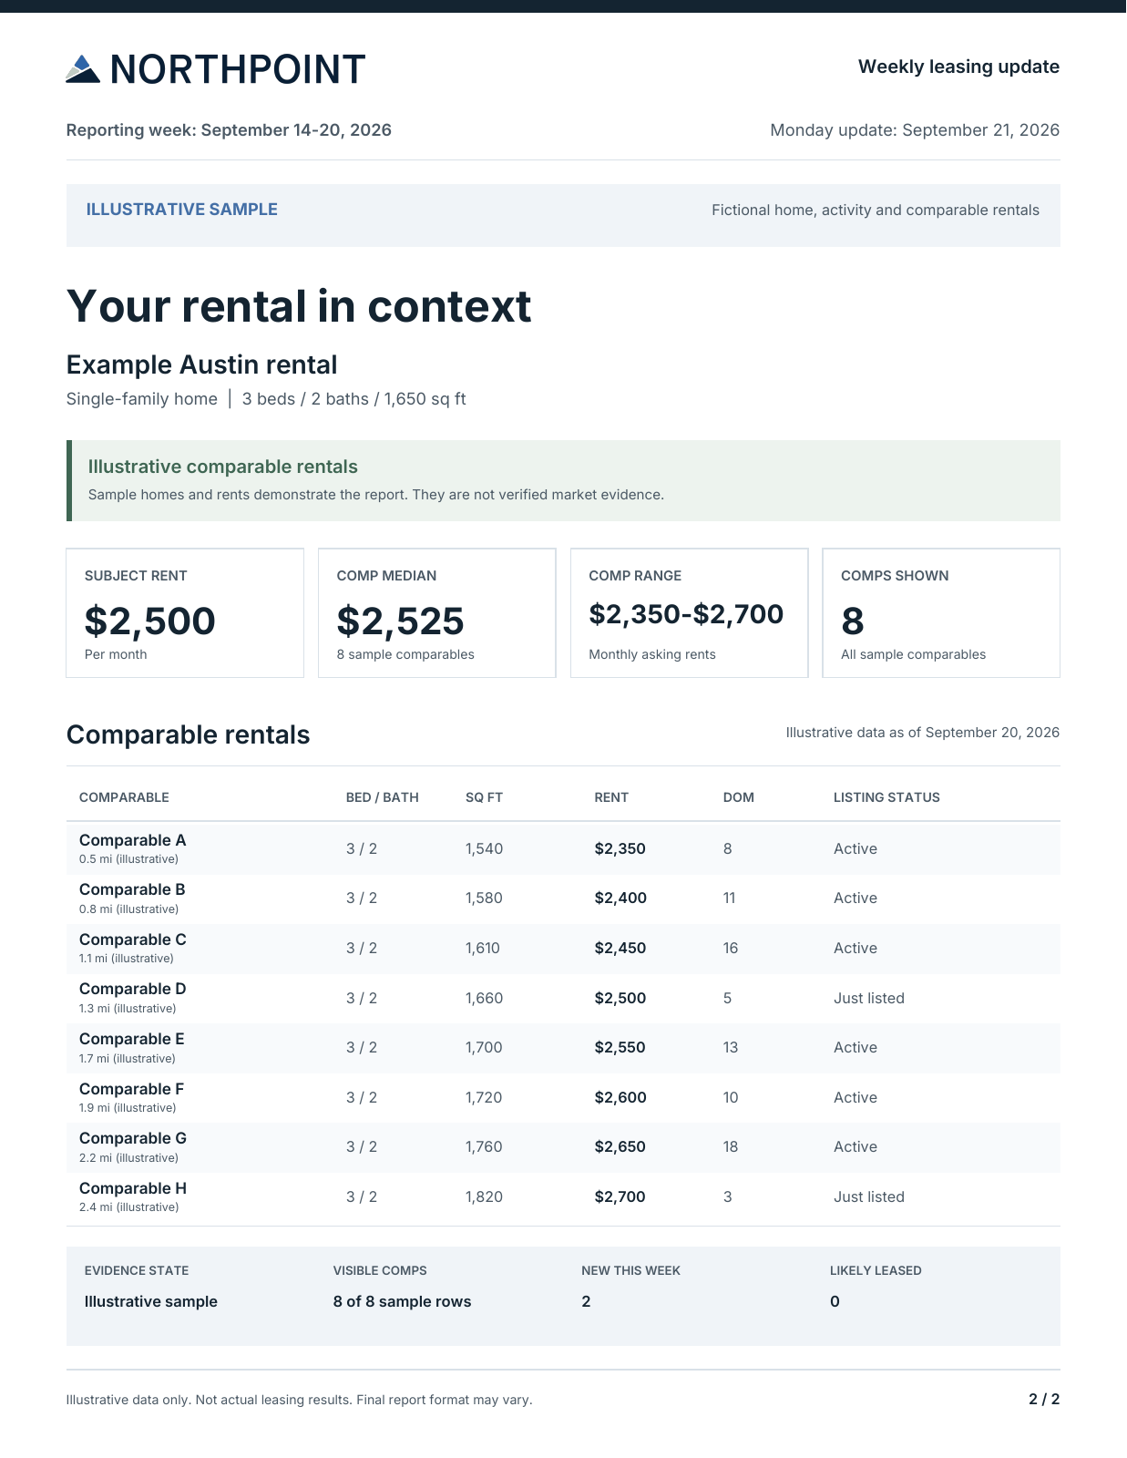Click '8 sample comparables' caption
This screenshot has height=1458, width=1127.
[405, 654]
